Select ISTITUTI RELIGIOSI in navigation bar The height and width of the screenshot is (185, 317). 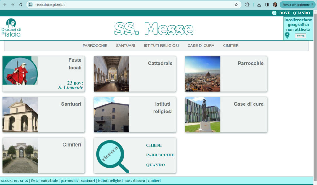tap(161, 46)
